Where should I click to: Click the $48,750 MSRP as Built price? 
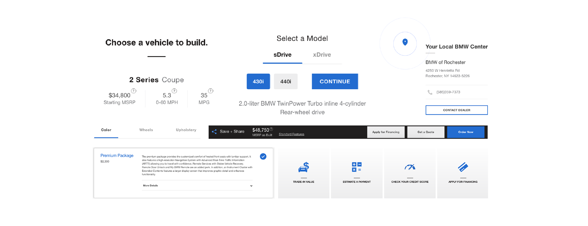(x=261, y=130)
